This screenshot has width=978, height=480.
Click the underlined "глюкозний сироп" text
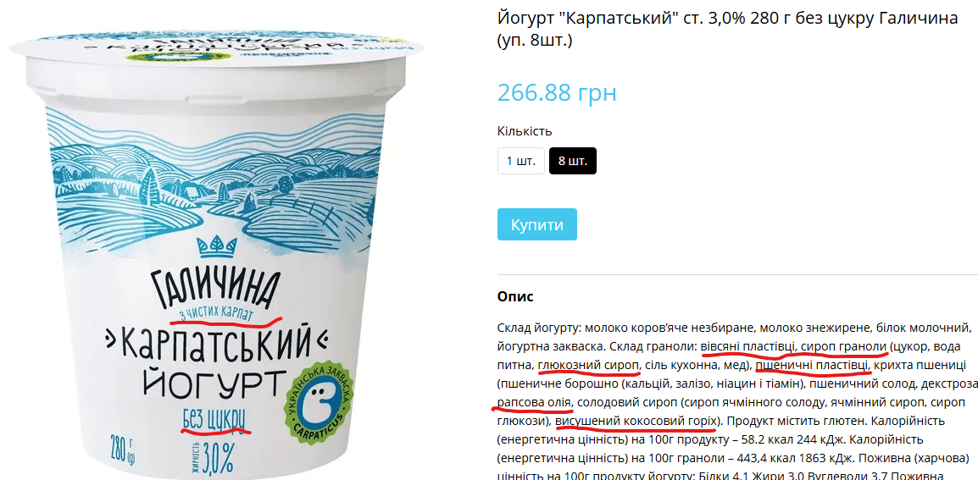coord(589,365)
